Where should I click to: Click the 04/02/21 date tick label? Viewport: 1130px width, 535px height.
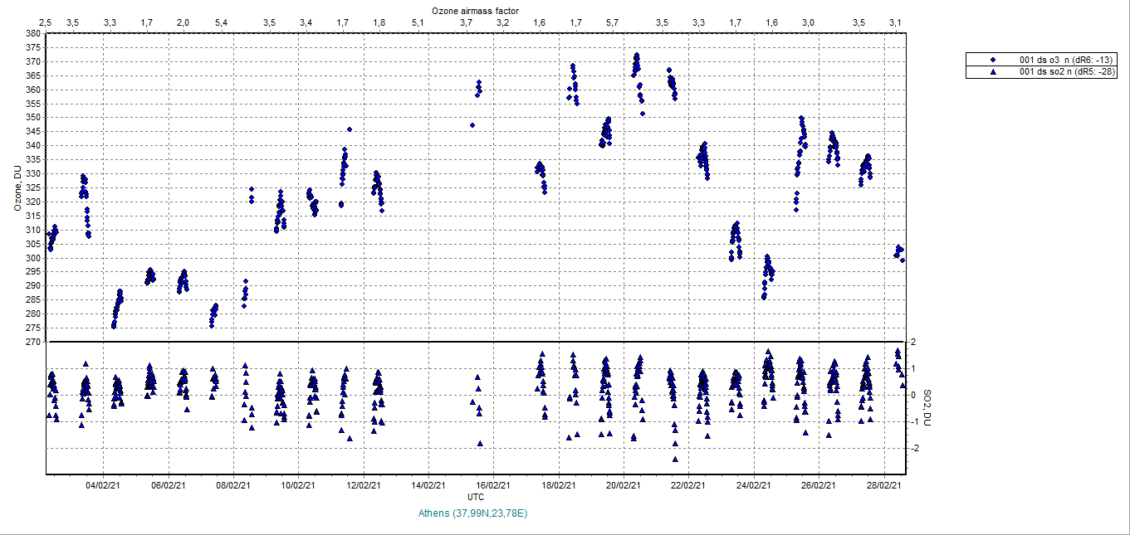tap(103, 486)
